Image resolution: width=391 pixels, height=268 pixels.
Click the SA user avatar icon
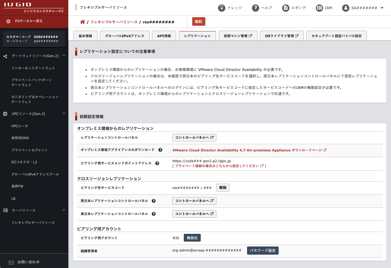(x=345, y=8)
